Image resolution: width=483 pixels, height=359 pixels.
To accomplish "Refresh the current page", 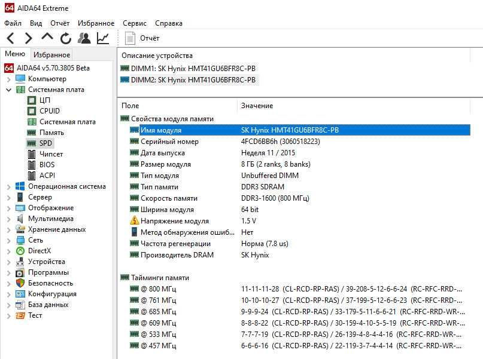I will point(66,38).
